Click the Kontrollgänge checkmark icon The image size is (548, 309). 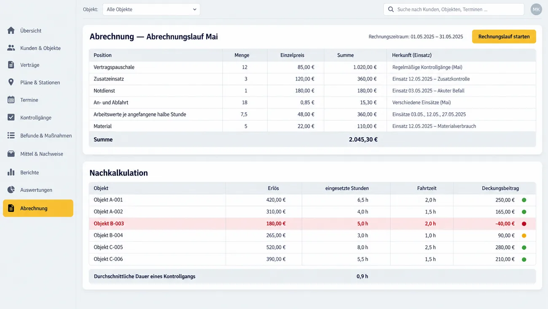pyautogui.click(x=11, y=117)
